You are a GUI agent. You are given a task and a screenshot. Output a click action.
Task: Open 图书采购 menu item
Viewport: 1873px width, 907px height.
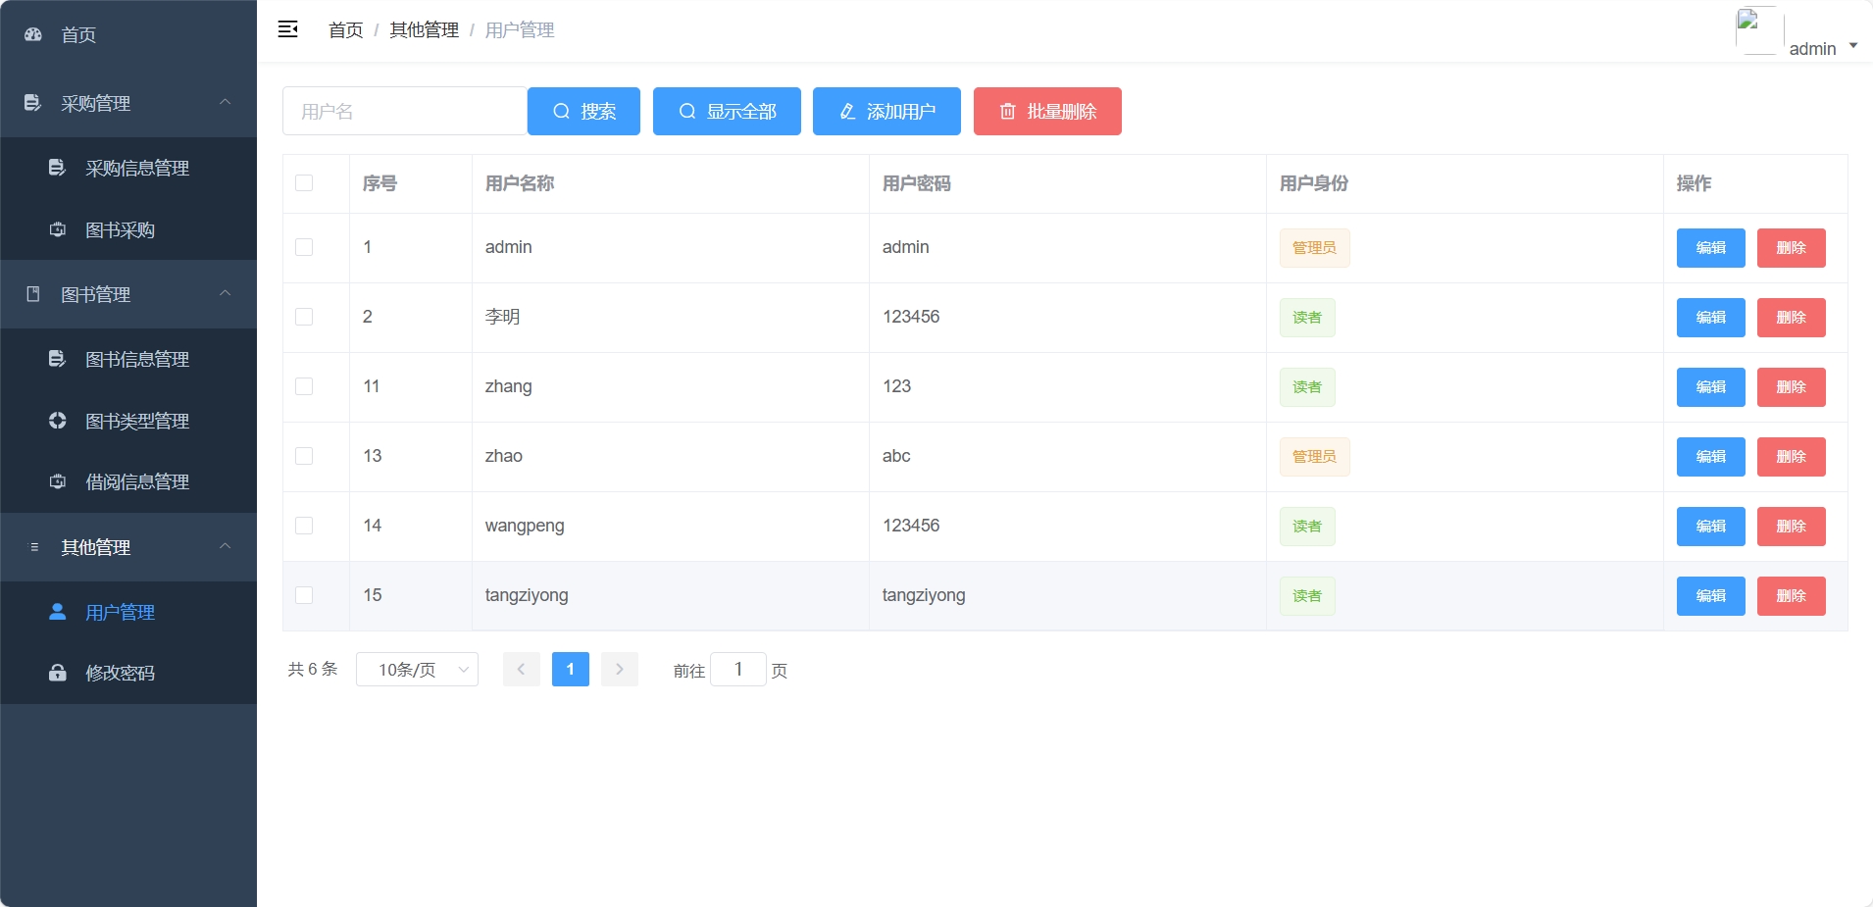pyautogui.click(x=128, y=229)
